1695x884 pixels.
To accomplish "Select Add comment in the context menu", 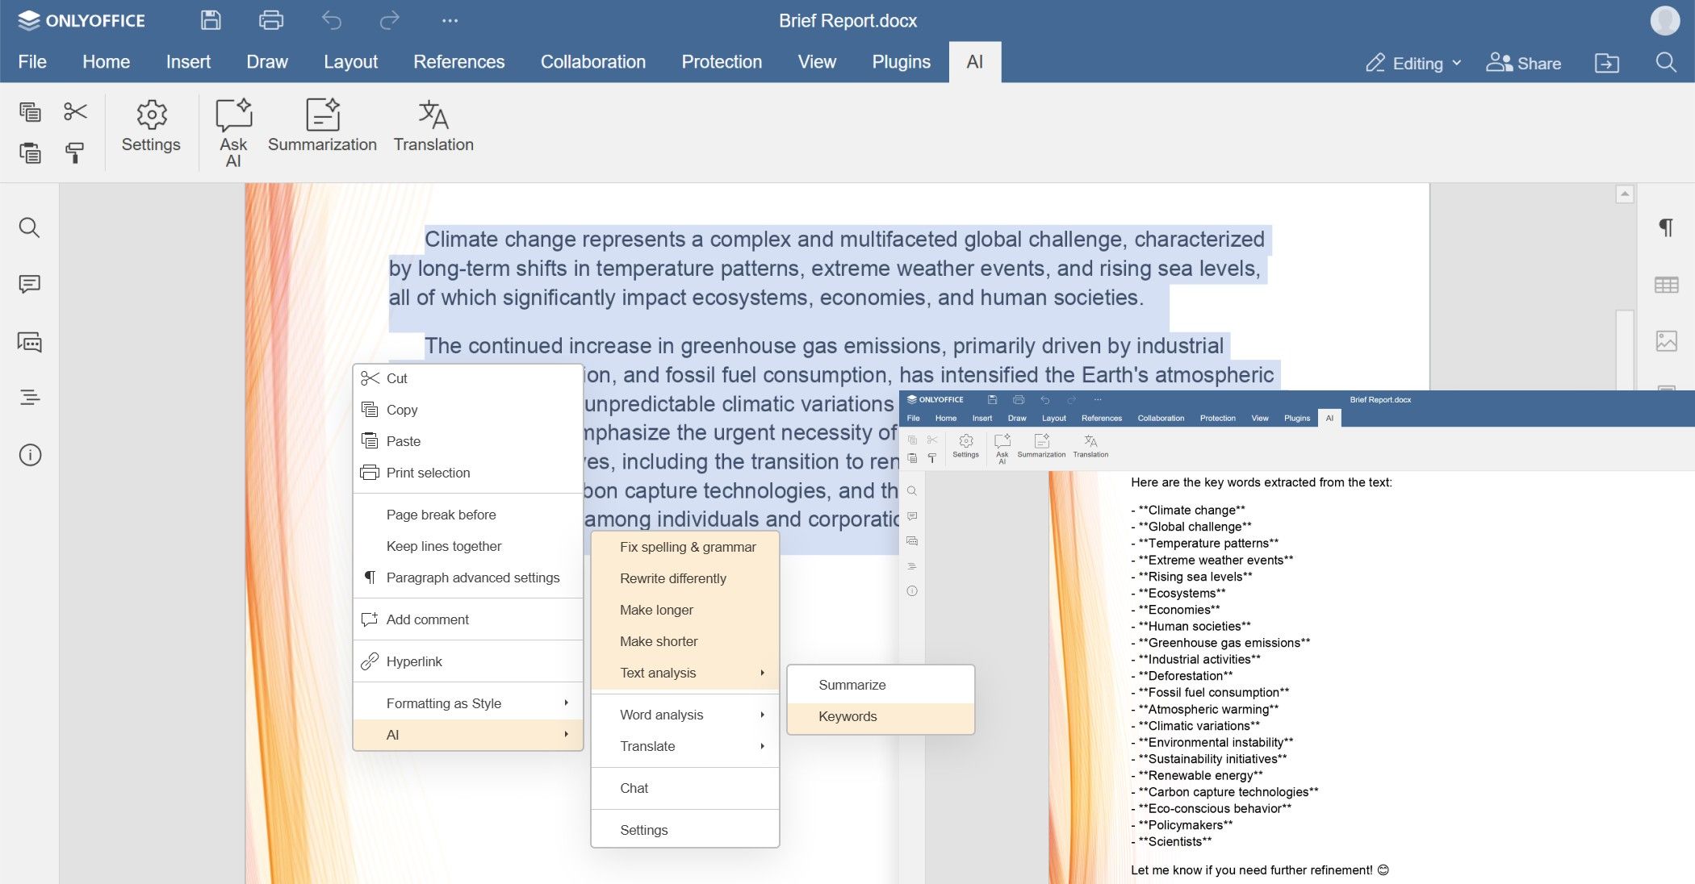I will (x=468, y=619).
